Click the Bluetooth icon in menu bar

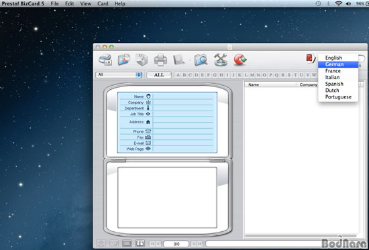click(329, 3)
